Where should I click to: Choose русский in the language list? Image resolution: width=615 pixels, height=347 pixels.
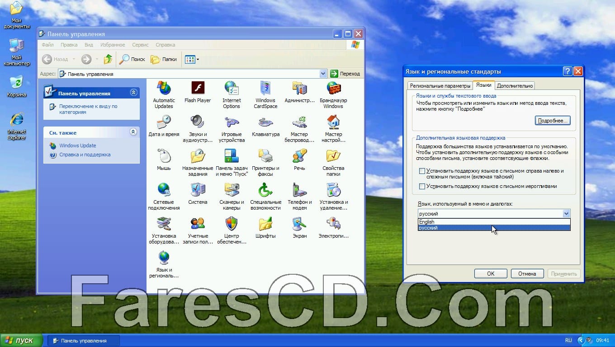tap(494, 228)
